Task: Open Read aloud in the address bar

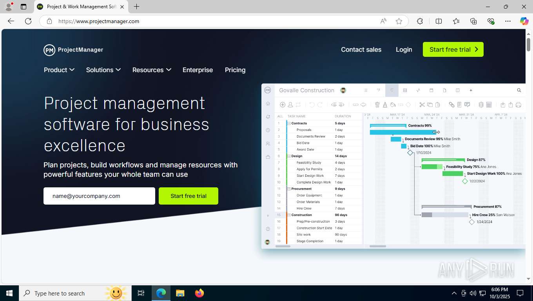Action: coord(383,21)
